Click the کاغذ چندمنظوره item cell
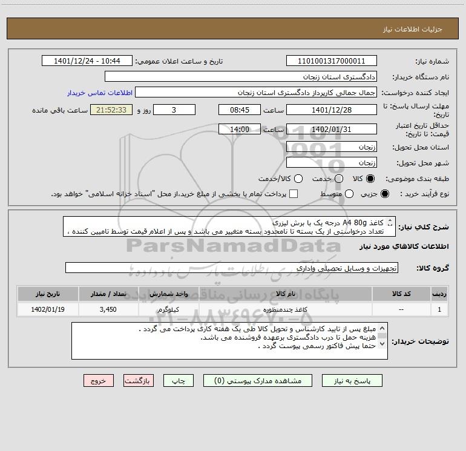 (x=285, y=309)
